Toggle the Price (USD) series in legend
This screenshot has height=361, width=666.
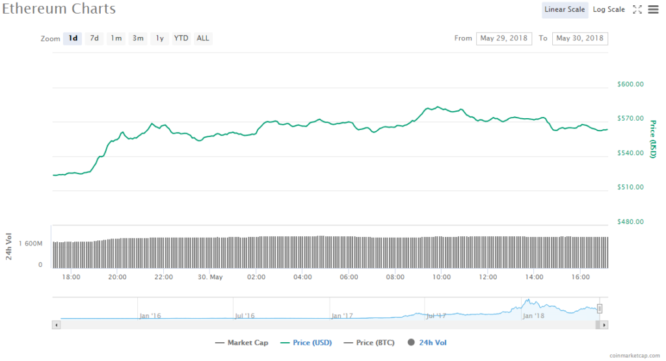306,343
